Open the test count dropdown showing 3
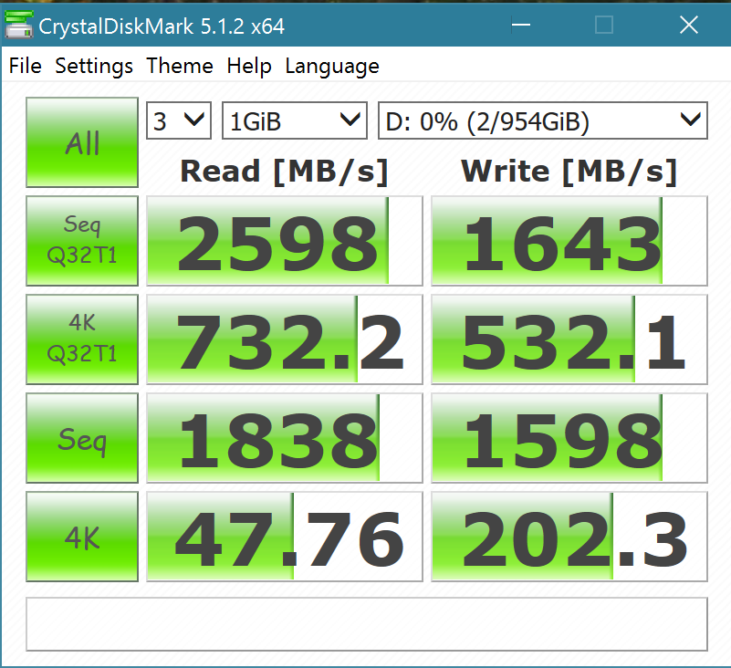 point(179,120)
